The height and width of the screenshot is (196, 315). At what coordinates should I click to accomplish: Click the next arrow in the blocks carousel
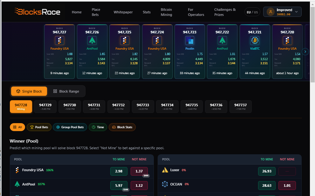(305, 52)
